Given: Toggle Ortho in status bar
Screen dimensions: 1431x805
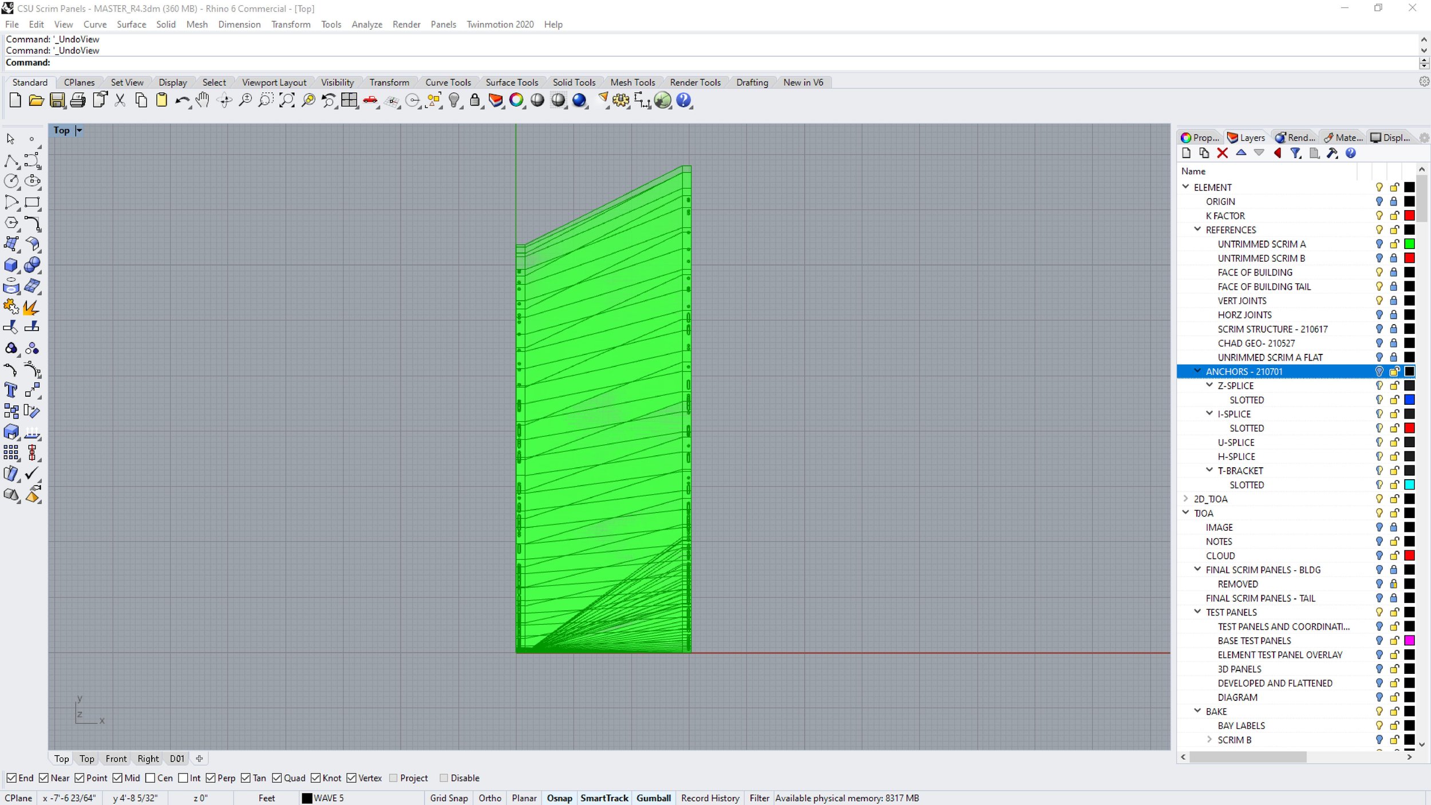Looking at the screenshot, I should [x=490, y=798].
